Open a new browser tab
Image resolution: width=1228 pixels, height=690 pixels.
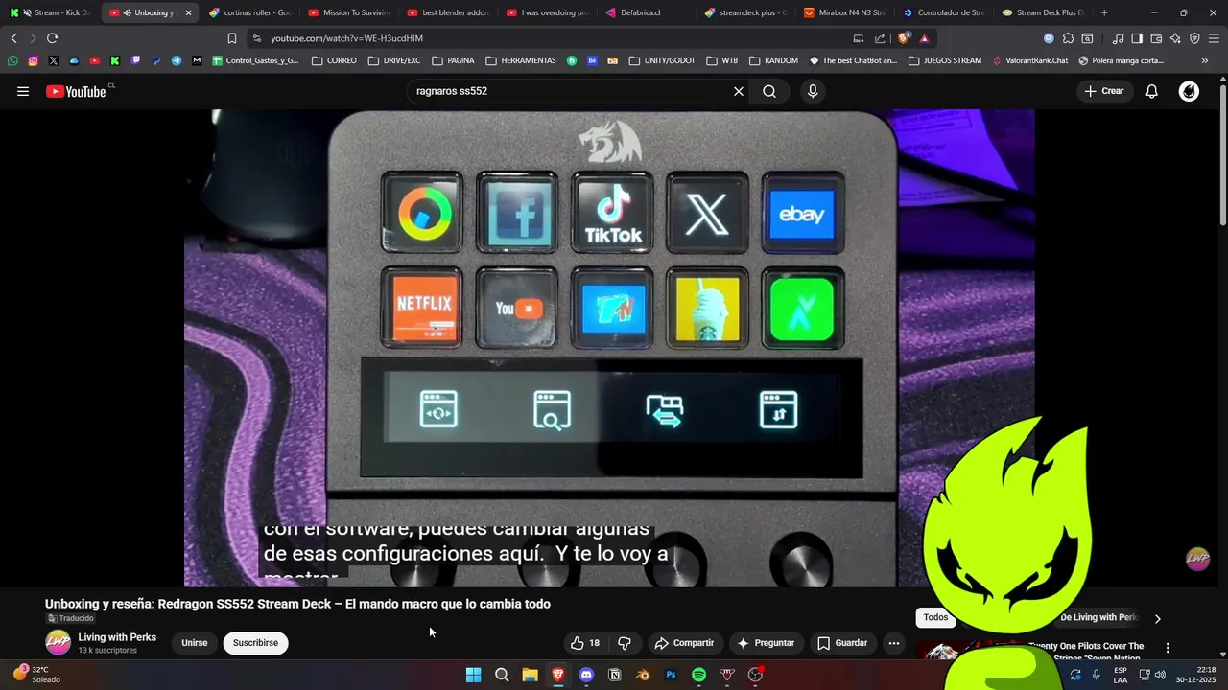[1104, 12]
